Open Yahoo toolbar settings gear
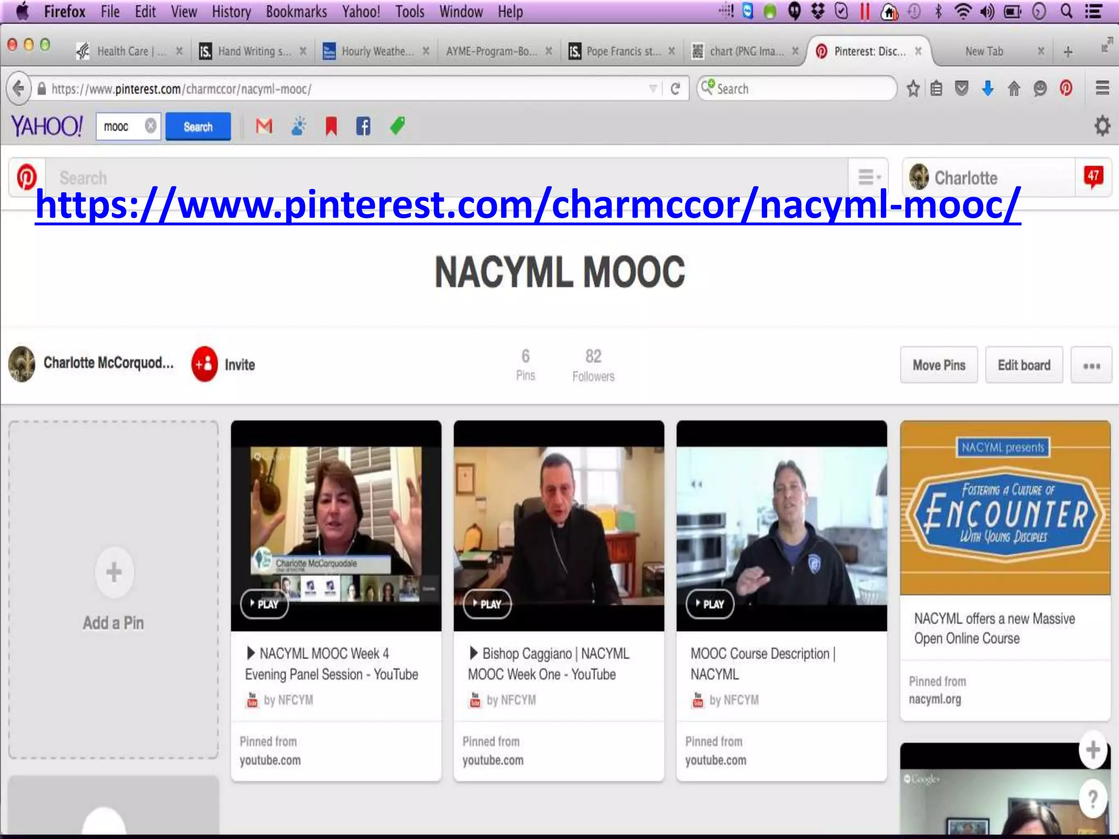The height and width of the screenshot is (839, 1119). pos(1103,126)
